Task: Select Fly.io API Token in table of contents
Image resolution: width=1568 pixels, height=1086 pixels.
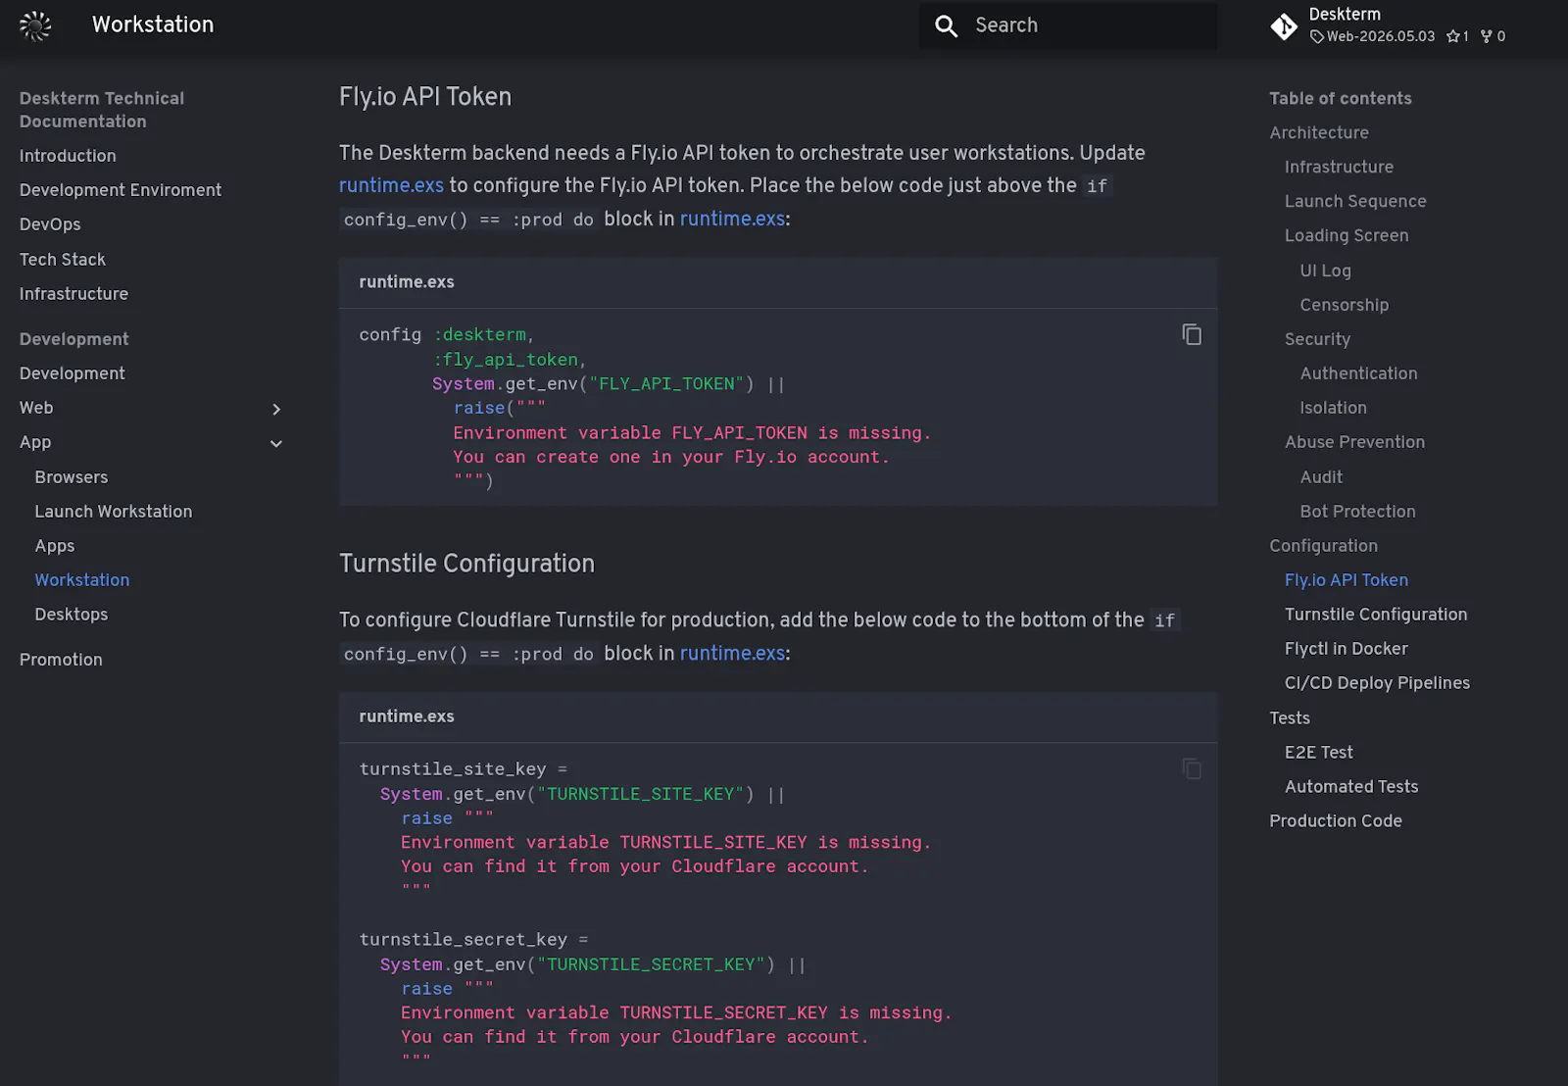Action: pyautogui.click(x=1347, y=580)
